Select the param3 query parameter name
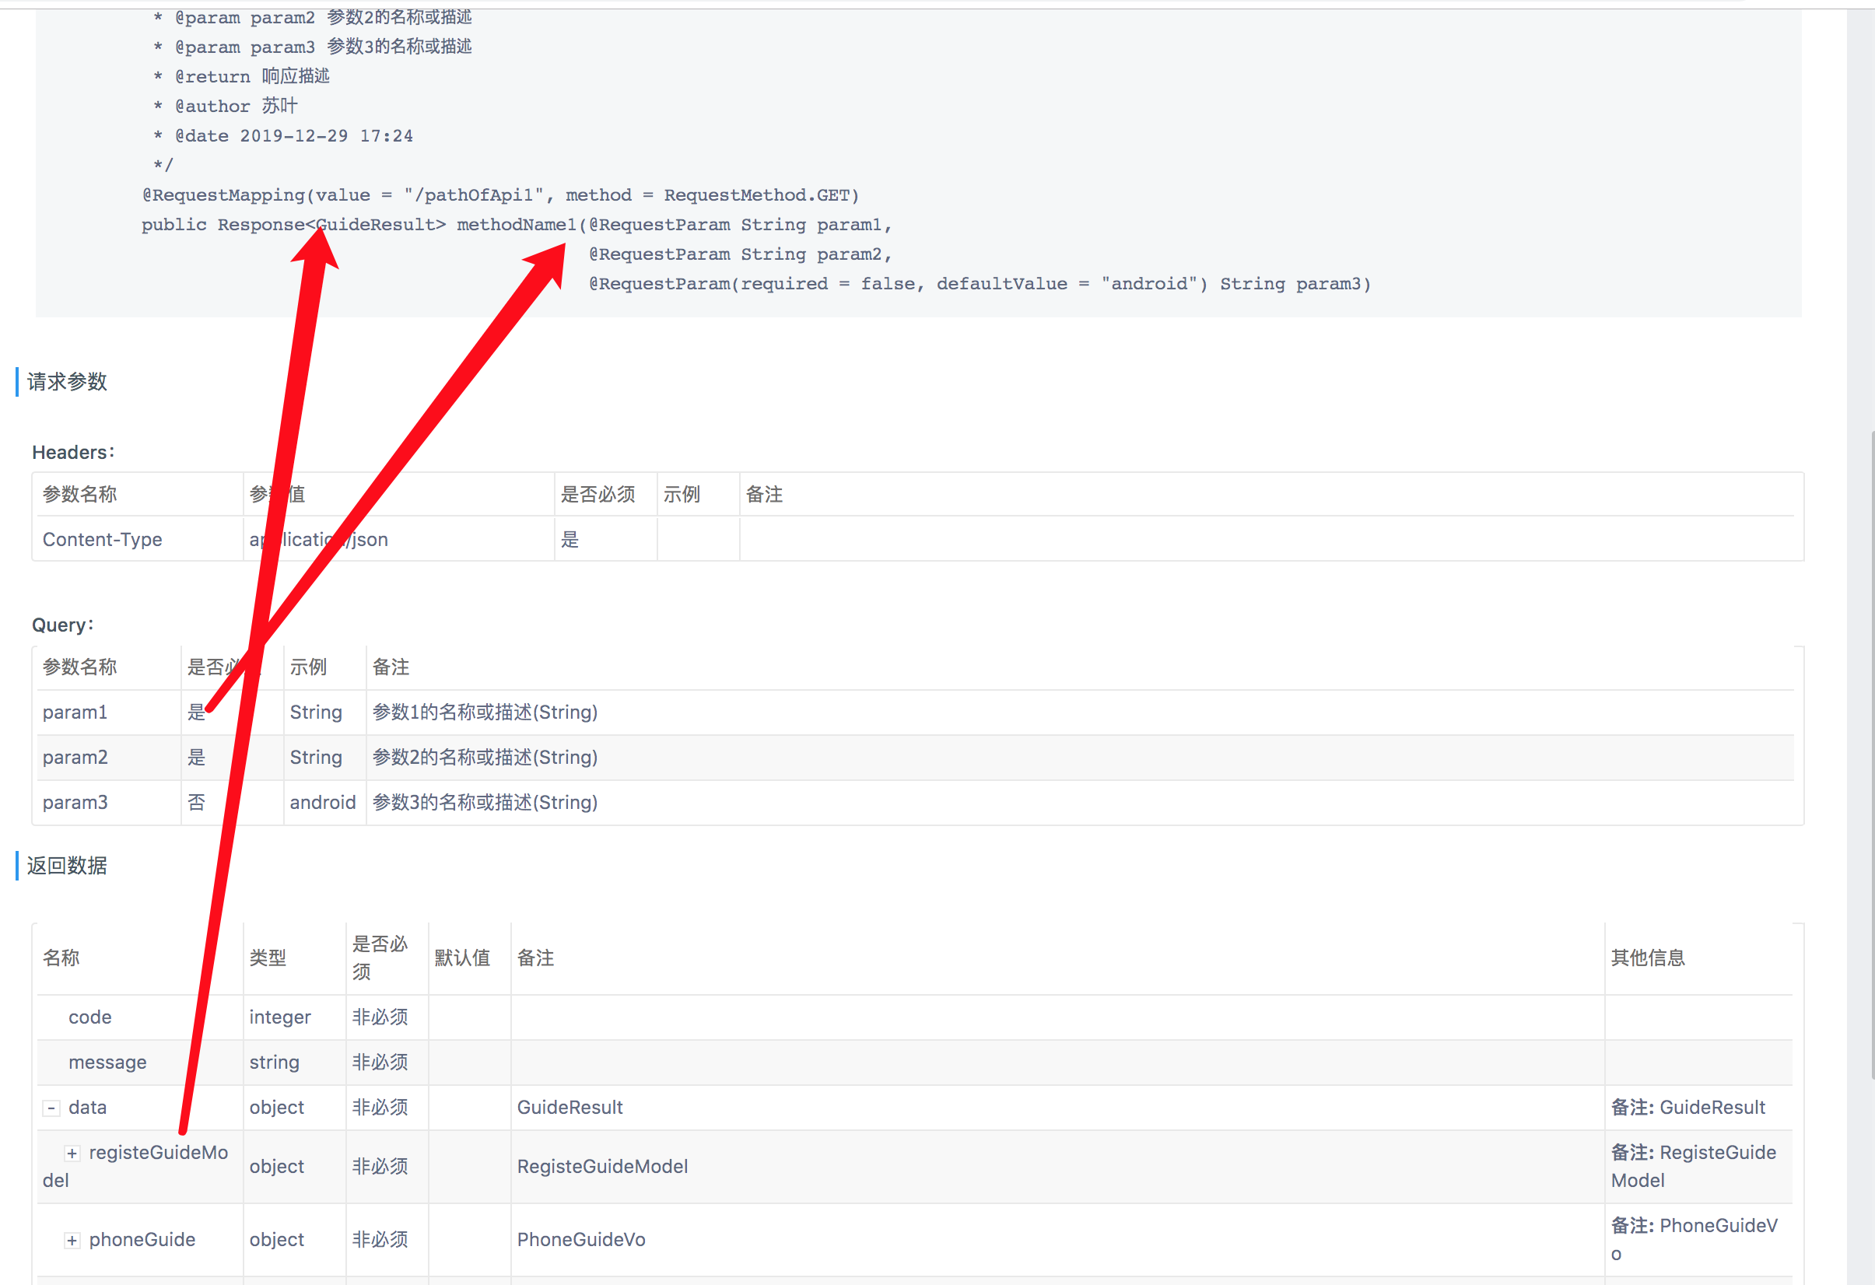1875x1285 pixels. click(x=75, y=803)
